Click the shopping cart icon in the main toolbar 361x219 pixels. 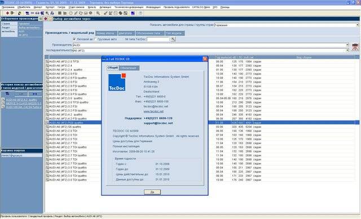(65, 13)
